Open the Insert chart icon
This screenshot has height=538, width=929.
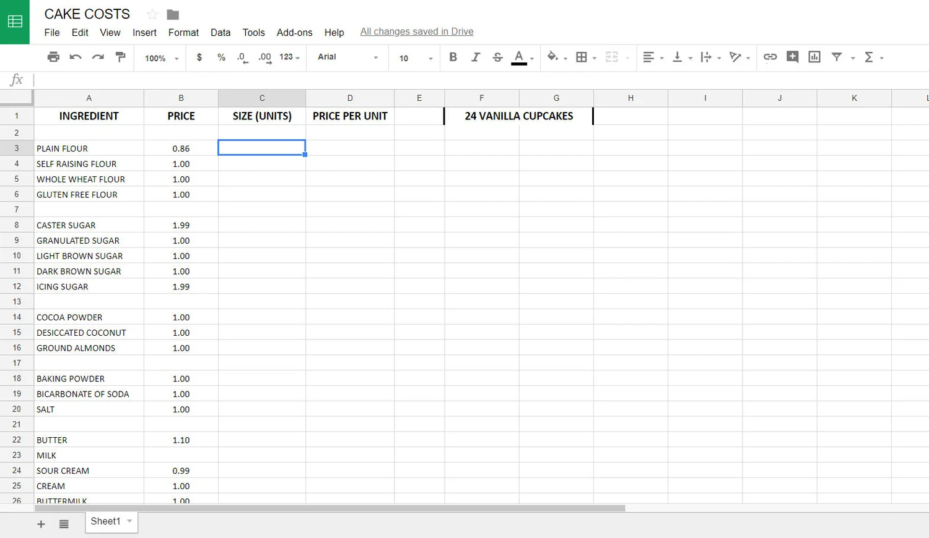click(x=814, y=57)
